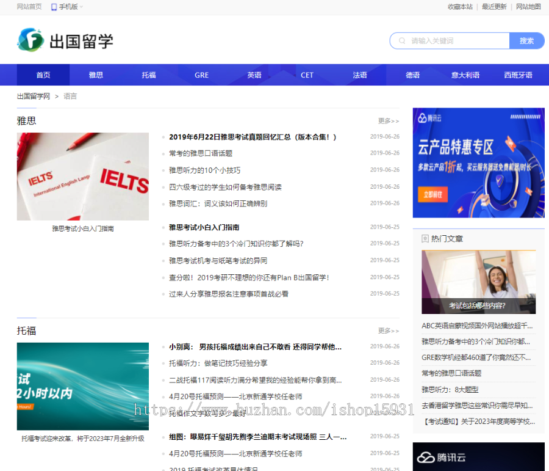Click 托福考试迎来改革 caption link

click(x=82, y=439)
